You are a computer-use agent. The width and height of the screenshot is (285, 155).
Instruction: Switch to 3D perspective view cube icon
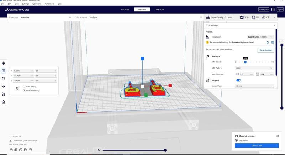pyautogui.click(x=11, y=150)
